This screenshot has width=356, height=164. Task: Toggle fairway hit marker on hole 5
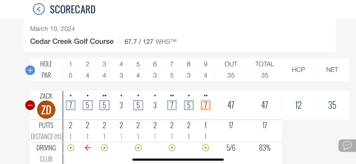click(x=138, y=148)
